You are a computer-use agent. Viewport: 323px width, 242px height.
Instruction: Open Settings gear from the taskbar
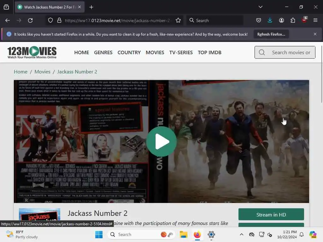click(211, 234)
